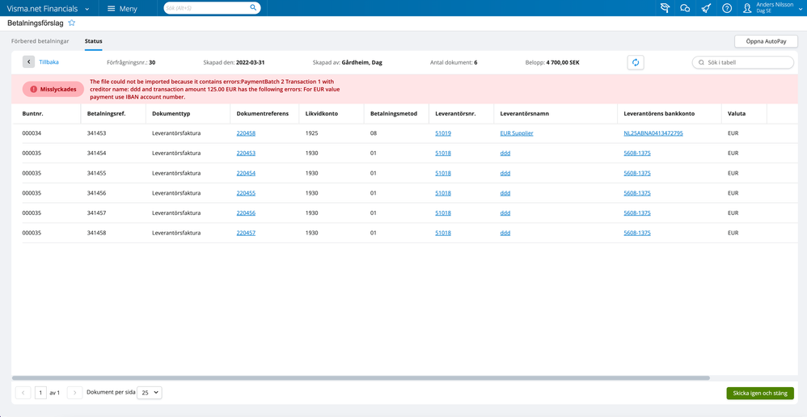Click the horizontal scrollbar under the table
The image size is (807, 417).
tap(361, 378)
